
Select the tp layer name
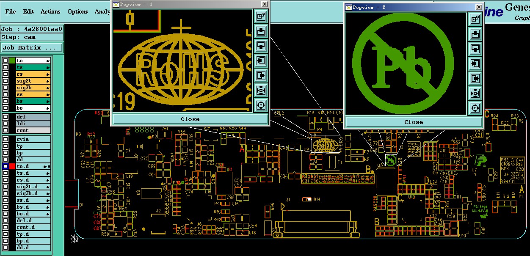coord(33,146)
